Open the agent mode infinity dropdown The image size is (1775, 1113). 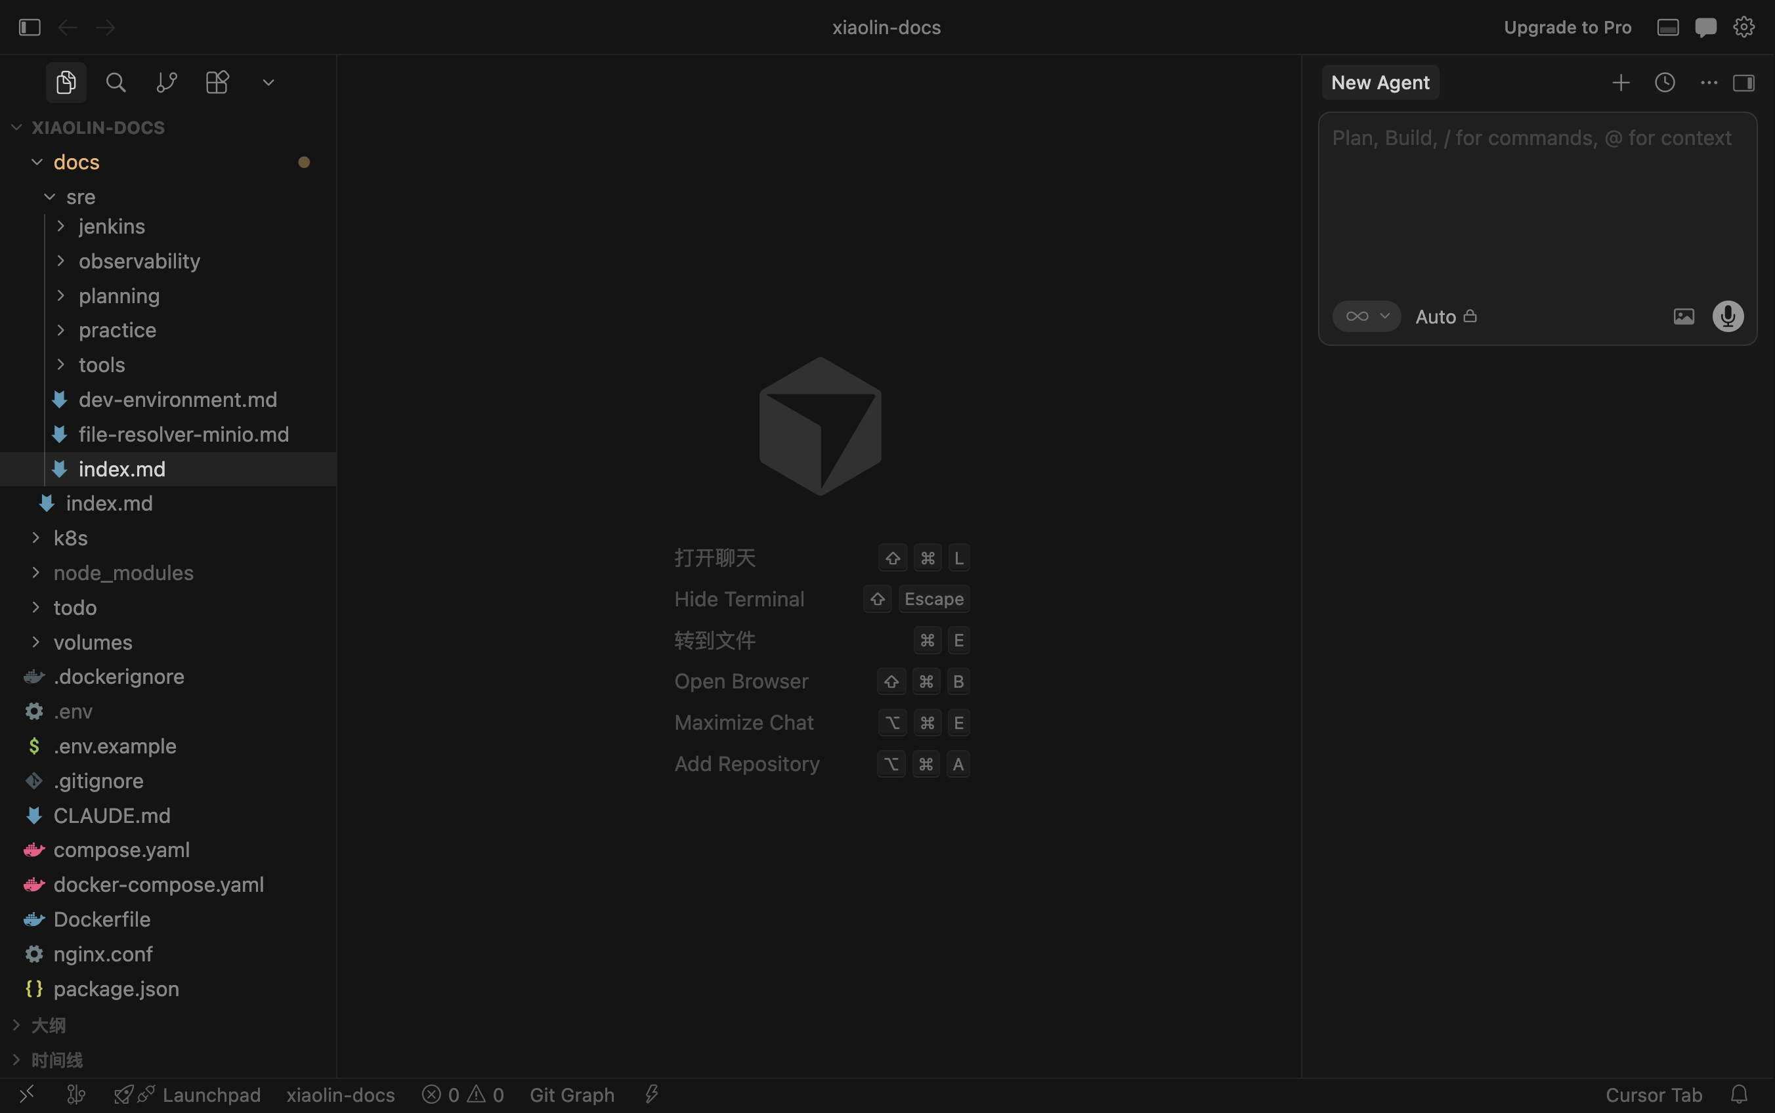click(1367, 316)
